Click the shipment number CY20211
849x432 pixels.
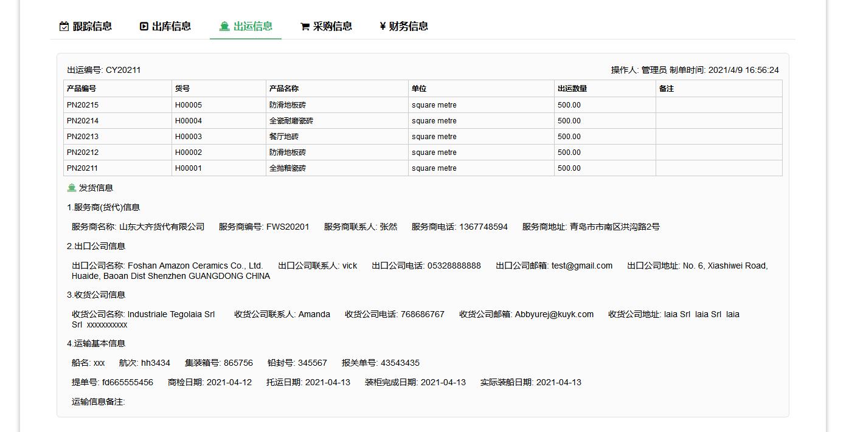click(124, 70)
